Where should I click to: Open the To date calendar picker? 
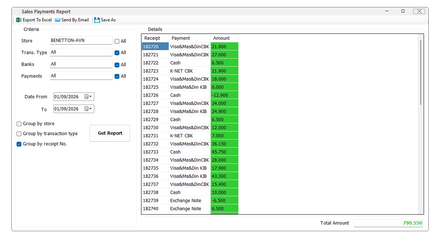click(88, 109)
